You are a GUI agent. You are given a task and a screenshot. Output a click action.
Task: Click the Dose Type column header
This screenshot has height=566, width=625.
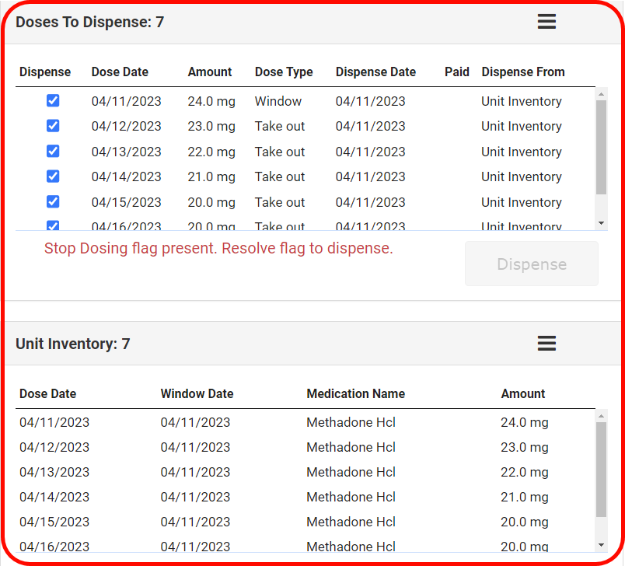pos(284,72)
